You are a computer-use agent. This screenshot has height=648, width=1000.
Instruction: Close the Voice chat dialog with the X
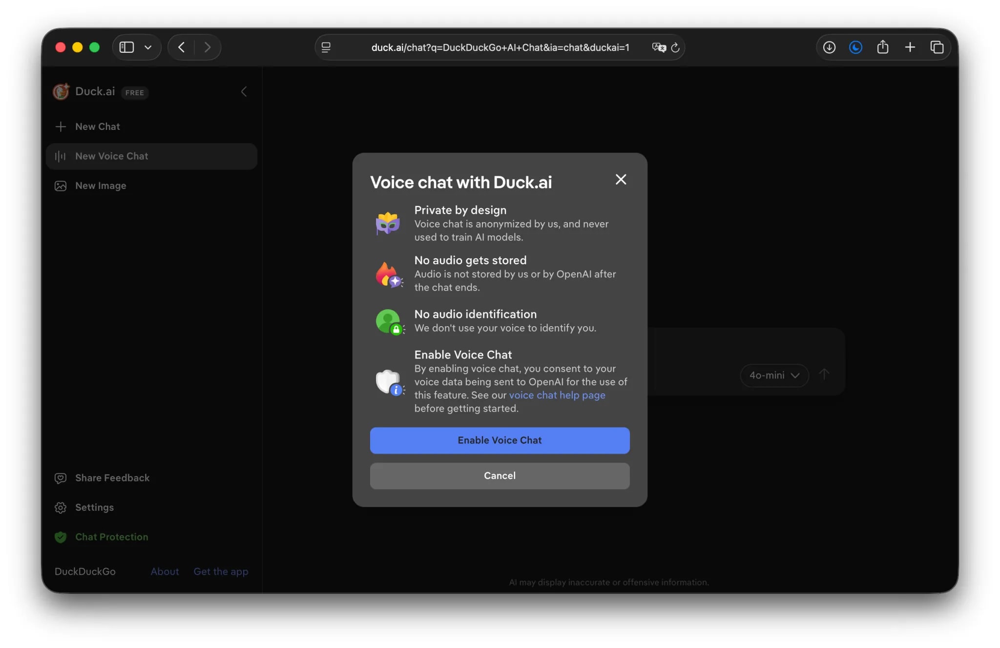click(620, 179)
